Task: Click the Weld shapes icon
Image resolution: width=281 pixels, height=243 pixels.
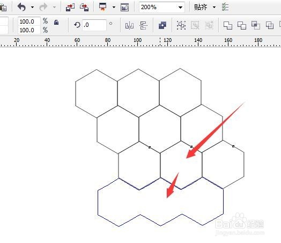Action: (x=228, y=25)
